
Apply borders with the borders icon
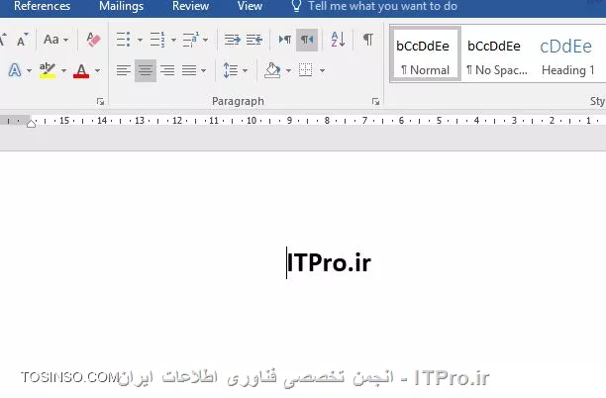click(305, 70)
